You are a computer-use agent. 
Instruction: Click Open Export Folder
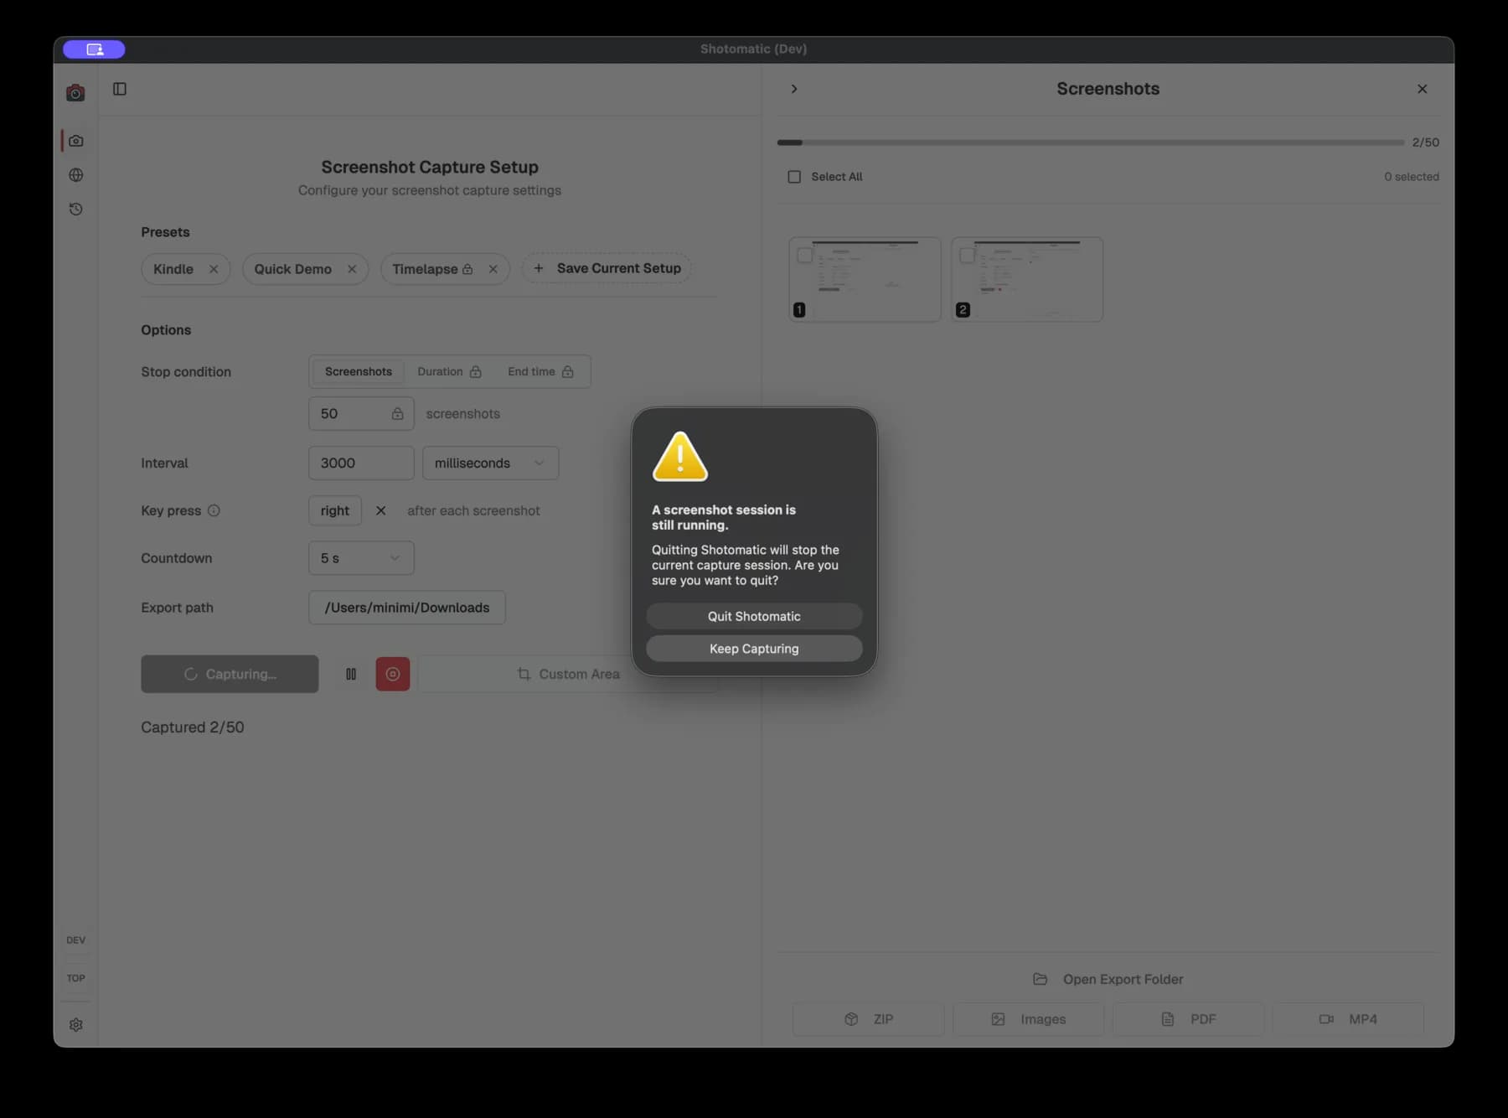(1108, 979)
